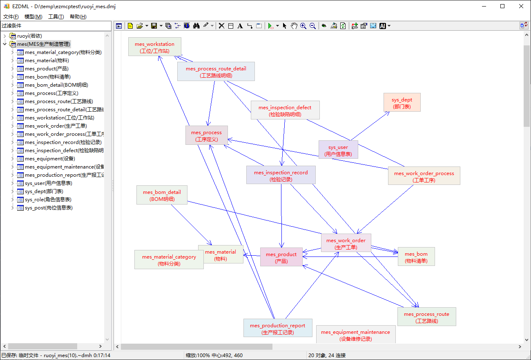This screenshot has width=531, height=360.
Task: Select the mes_production_report diagram box
Action: point(278,328)
